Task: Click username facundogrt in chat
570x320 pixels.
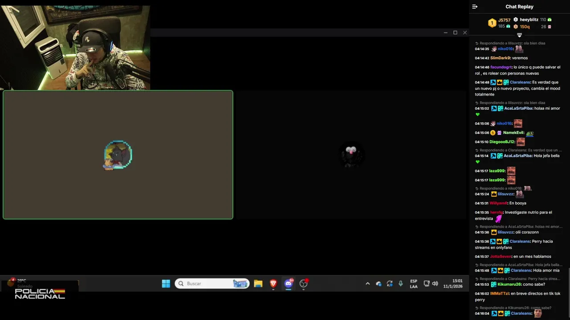Action: (x=501, y=68)
